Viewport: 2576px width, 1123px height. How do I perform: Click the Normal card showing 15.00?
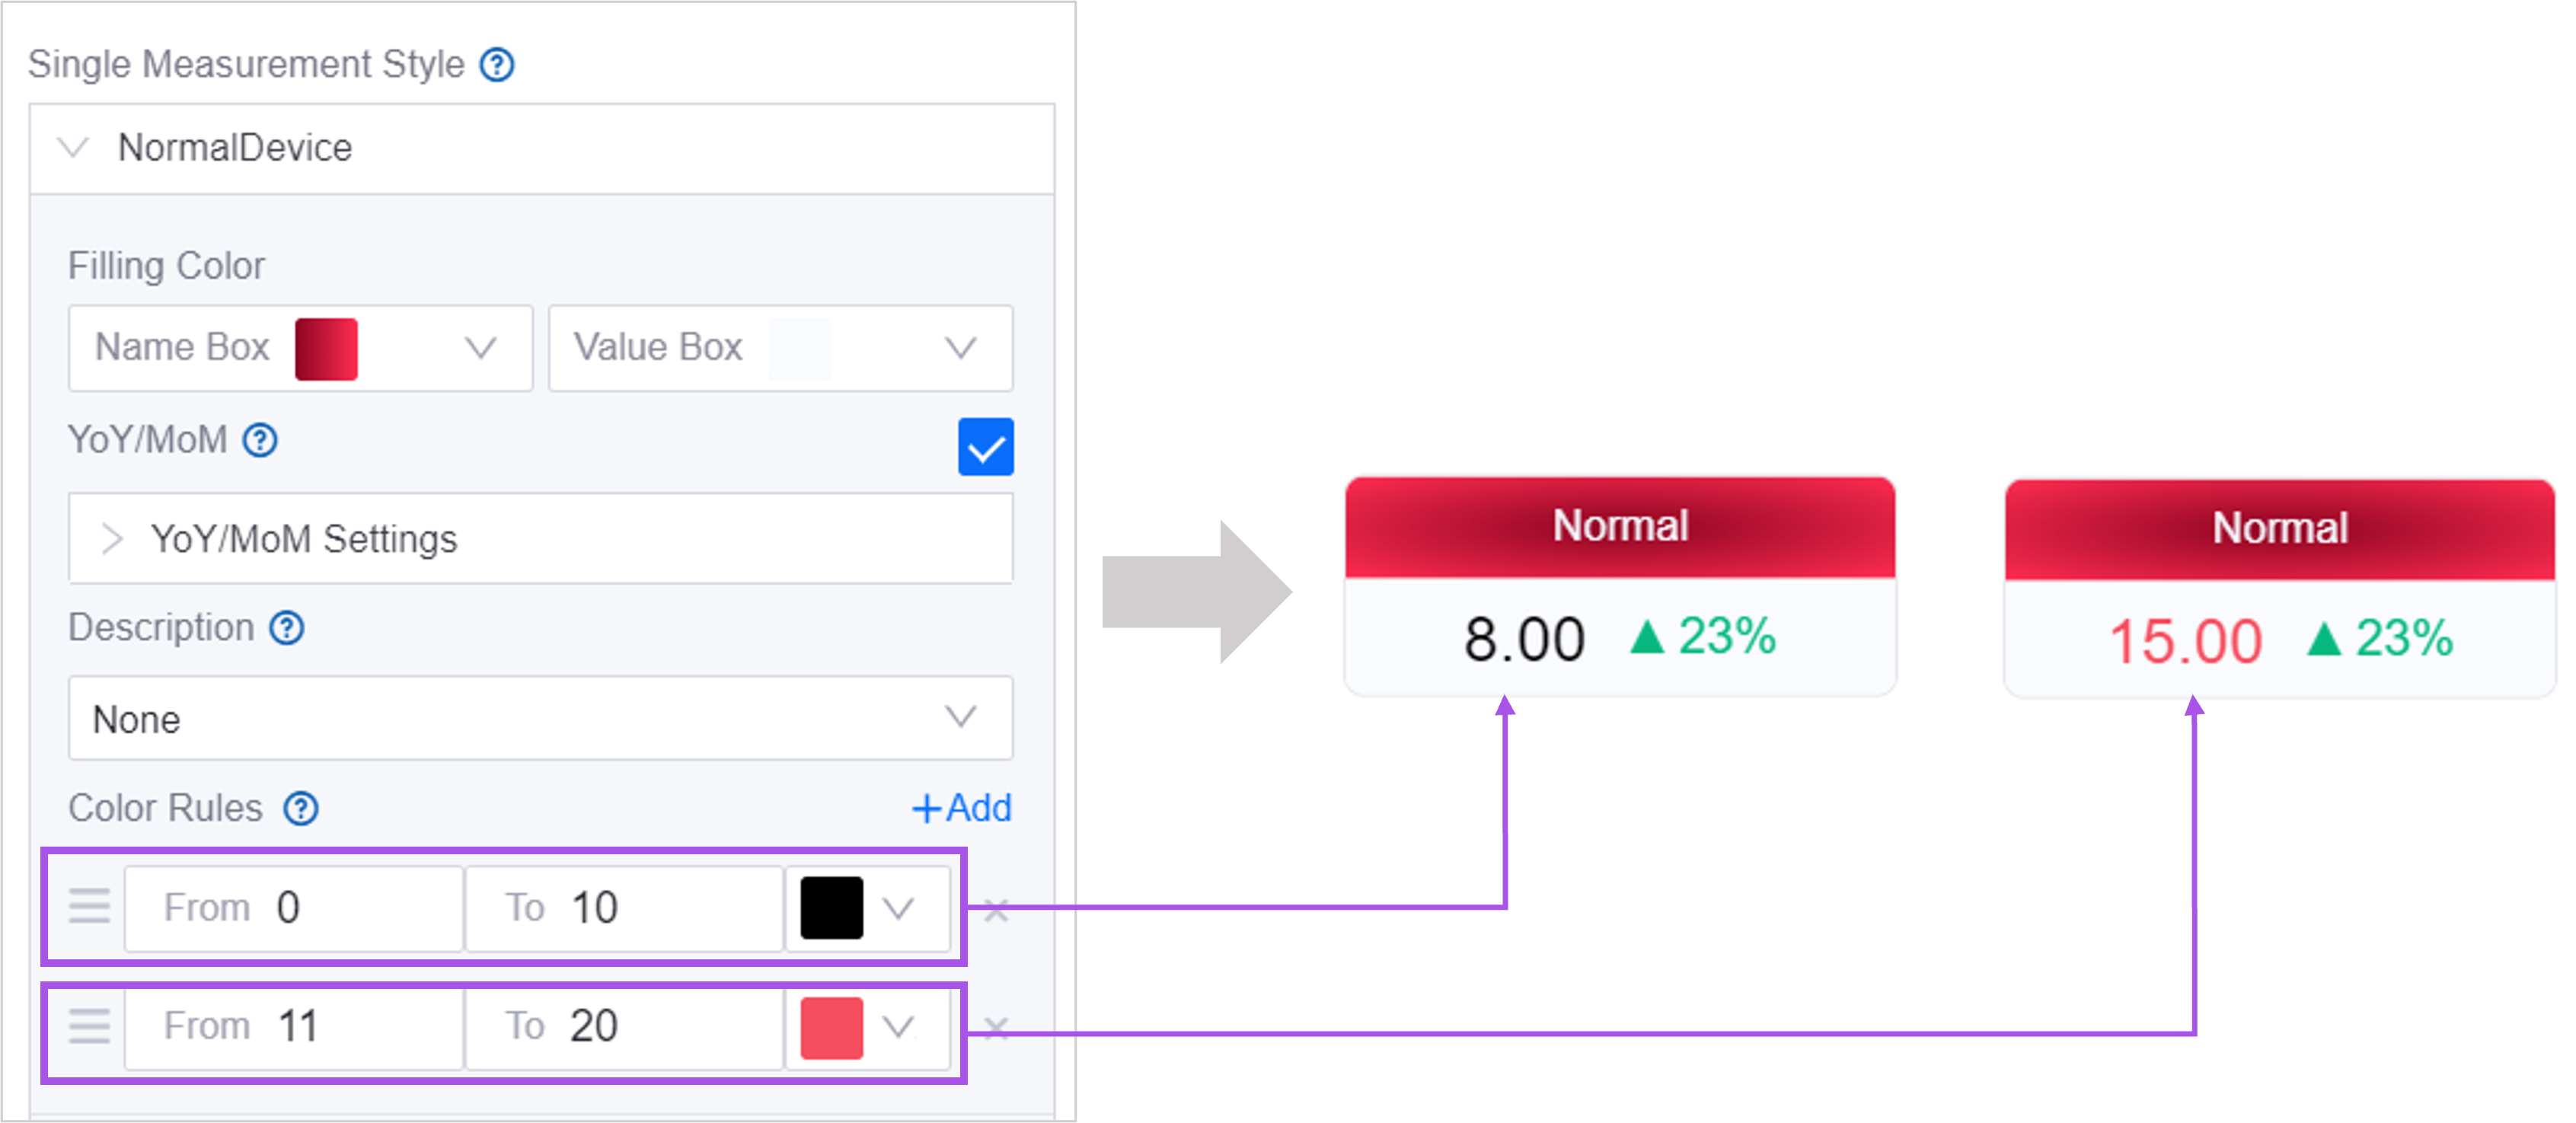(2279, 588)
